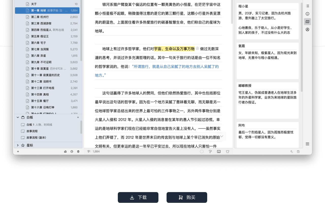The width and height of the screenshot is (325, 203).
Task: Click the annotation marker after highlighted text
Action: [x=197, y=48]
